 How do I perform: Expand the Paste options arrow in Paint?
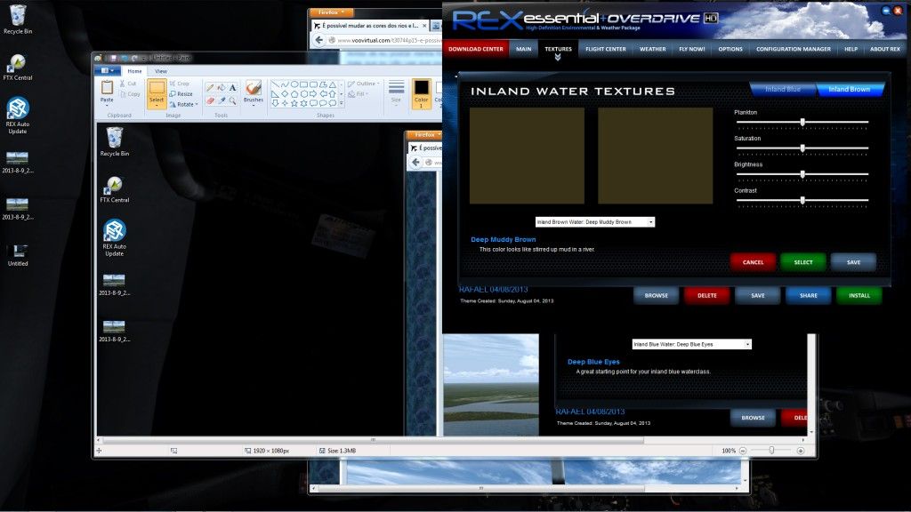click(x=107, y=106)
